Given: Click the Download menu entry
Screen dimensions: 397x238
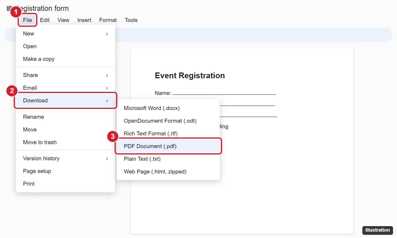Looking at the screenshot, I should click(65, 100).
